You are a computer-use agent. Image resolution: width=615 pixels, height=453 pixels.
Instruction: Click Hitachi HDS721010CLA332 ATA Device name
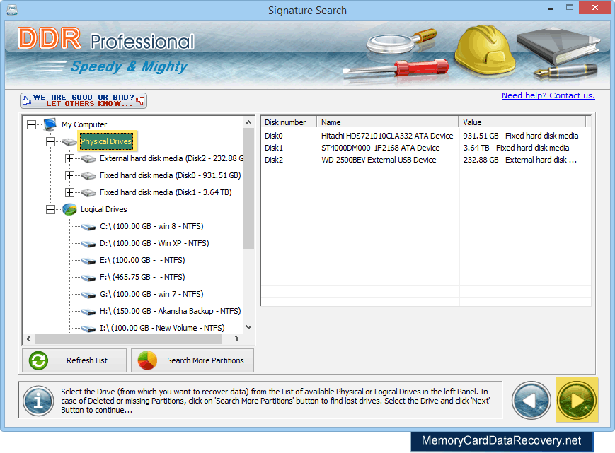click(x=387, y=136)
